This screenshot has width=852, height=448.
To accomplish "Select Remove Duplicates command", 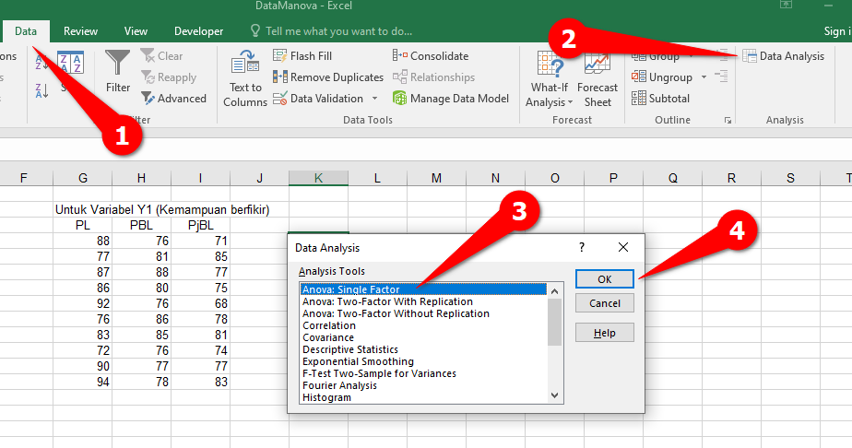I will (328, 77).
